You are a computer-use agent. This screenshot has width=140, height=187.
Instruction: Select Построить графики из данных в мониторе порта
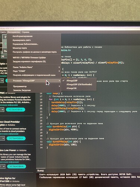pos(35,52)
